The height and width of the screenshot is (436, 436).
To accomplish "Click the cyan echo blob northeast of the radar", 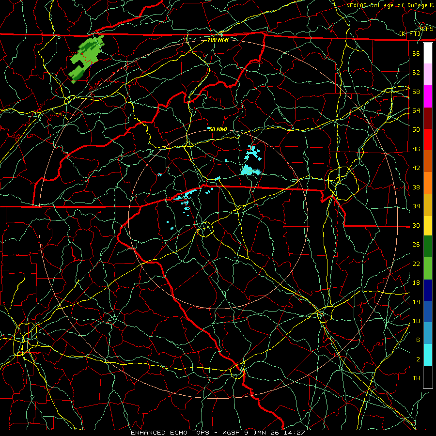I will click(250, 170).
